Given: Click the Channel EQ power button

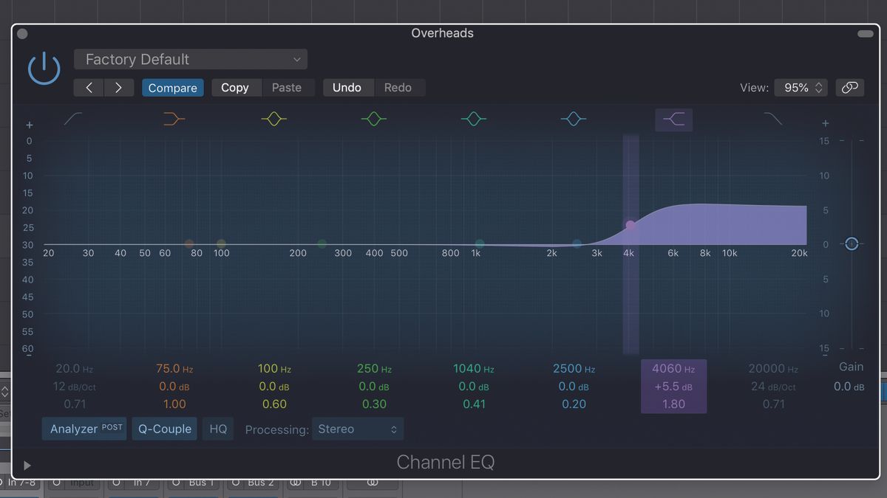Looking at the screenshot, I should tap(44, 66).
